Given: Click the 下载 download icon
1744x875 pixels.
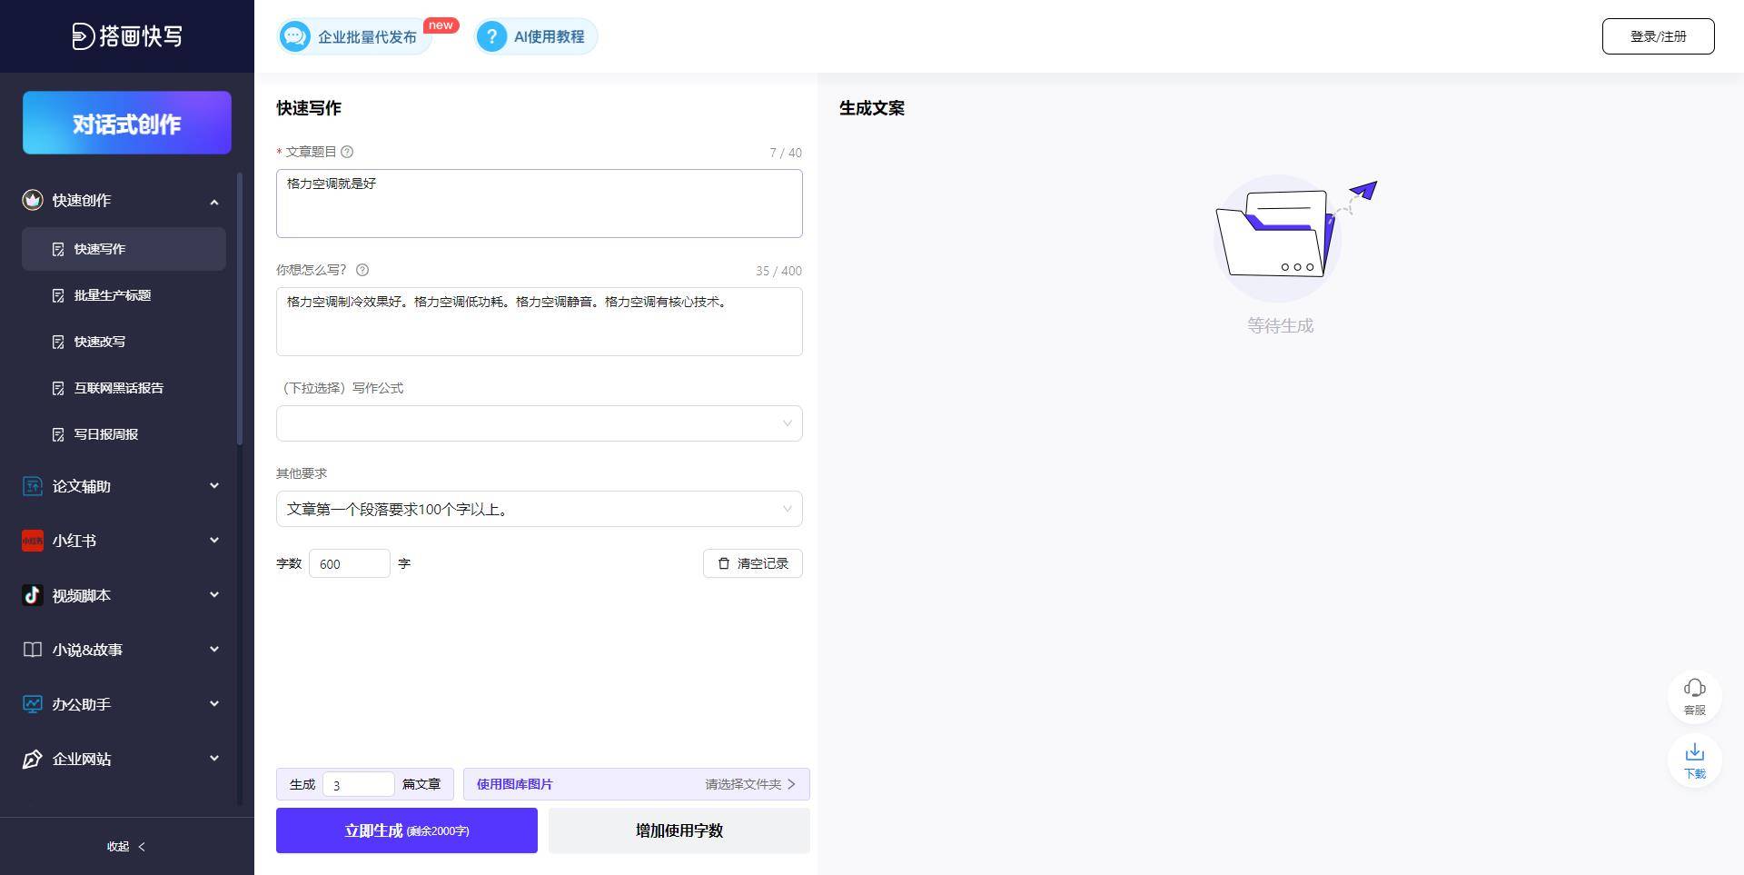Looking at the screenshot, I should tap(1694, 753).
